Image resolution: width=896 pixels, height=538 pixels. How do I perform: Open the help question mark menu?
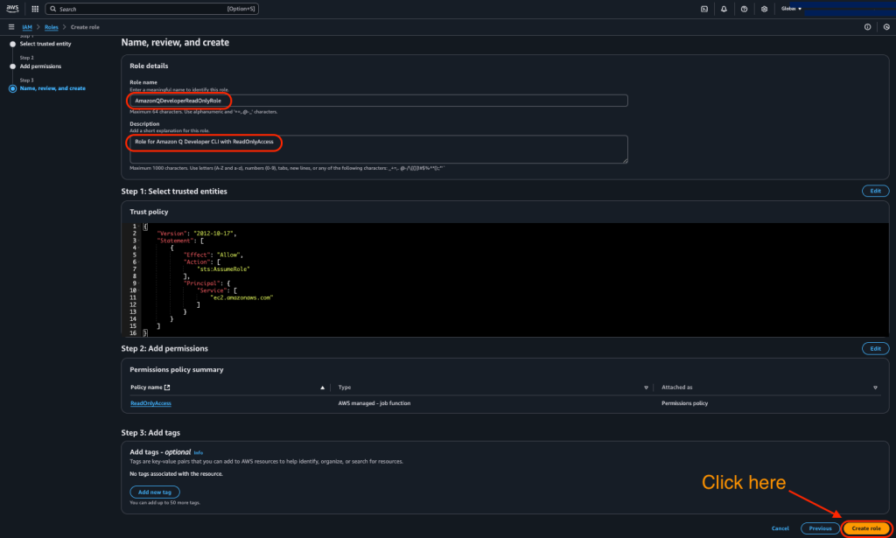[744, 9]
